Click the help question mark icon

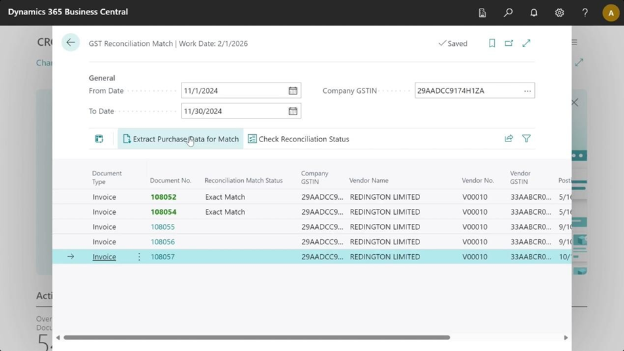(x=585, y=12)
